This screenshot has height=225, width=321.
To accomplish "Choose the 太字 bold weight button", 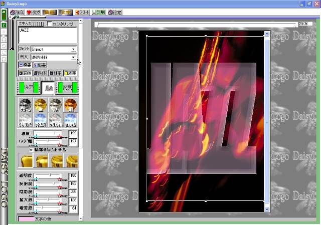I will tap(70, 73).
